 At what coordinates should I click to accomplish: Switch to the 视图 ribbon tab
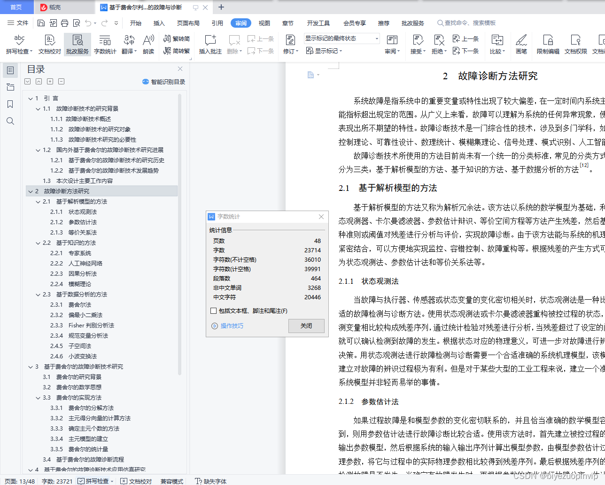tap(264, 23)
